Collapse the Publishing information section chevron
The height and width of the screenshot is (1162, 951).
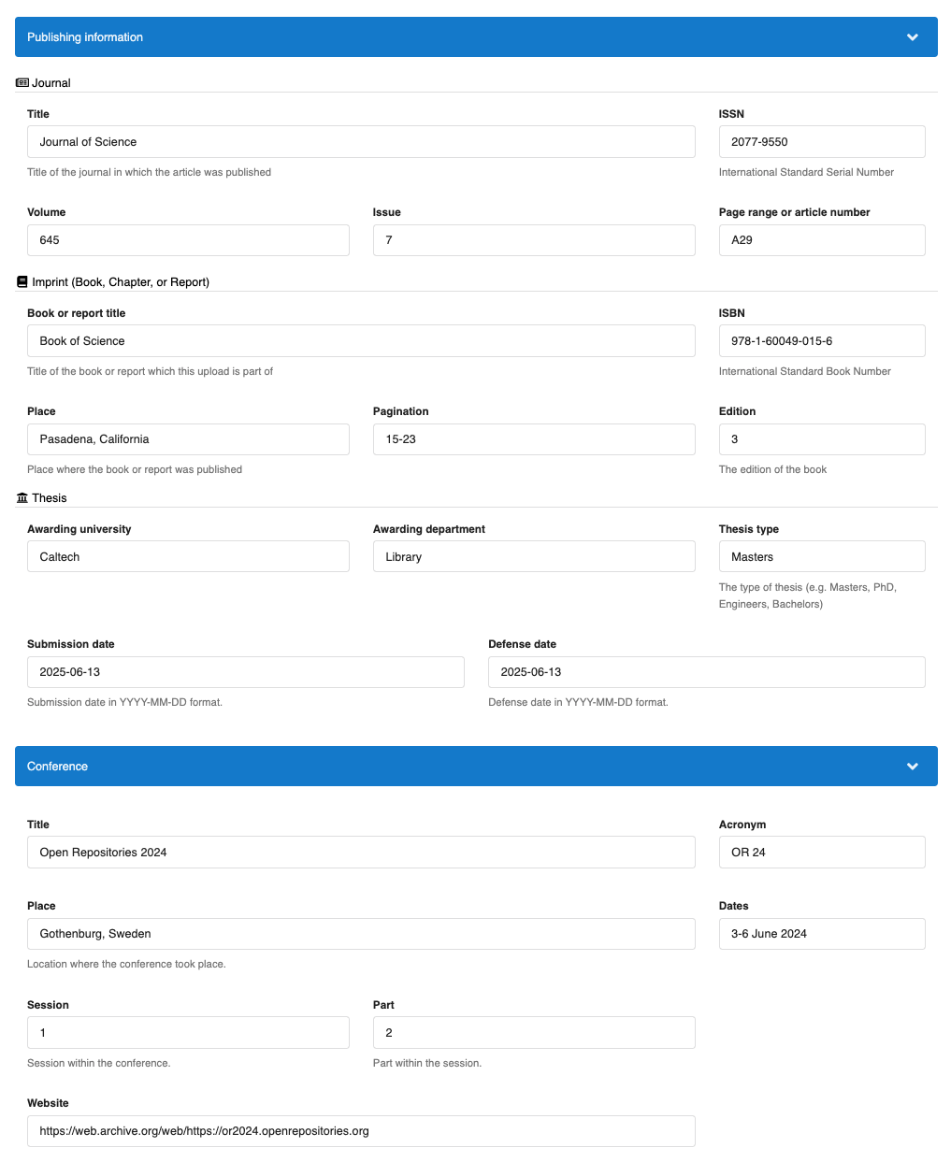(x=912, y=37)
